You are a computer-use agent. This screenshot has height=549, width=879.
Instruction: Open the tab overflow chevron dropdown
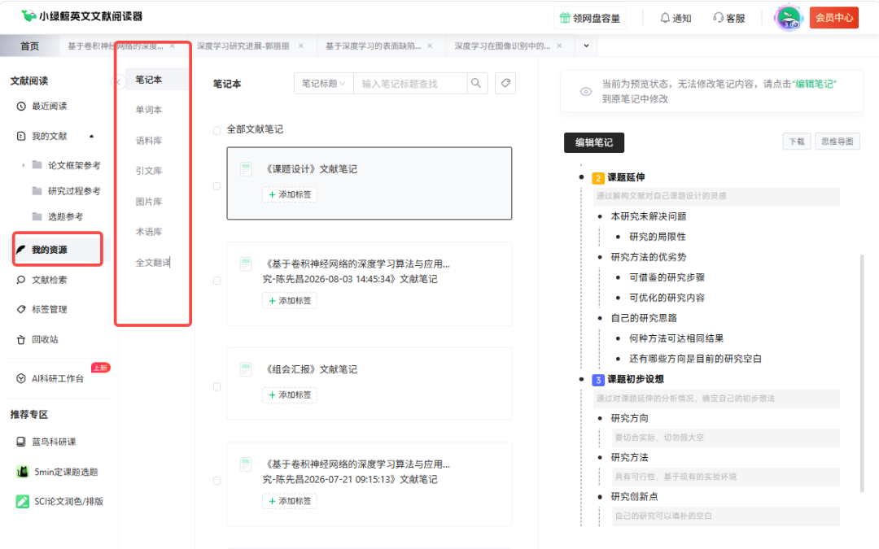[x=586, y=46]
